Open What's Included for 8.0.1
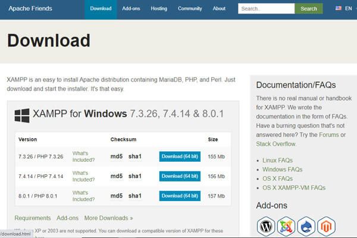The width and height of the screenshot is (357, 238). click(83, 196)
